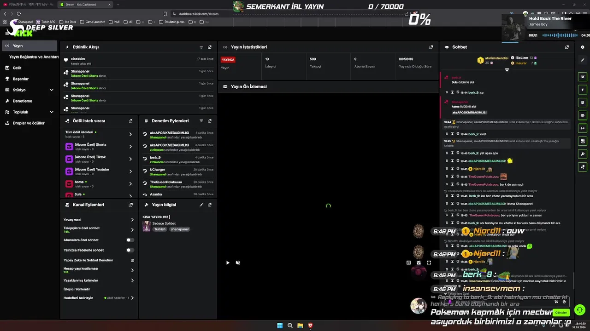The image size is (590, 331).
Task: Open Windows search in the taskbar
Action: click(290, 325)
